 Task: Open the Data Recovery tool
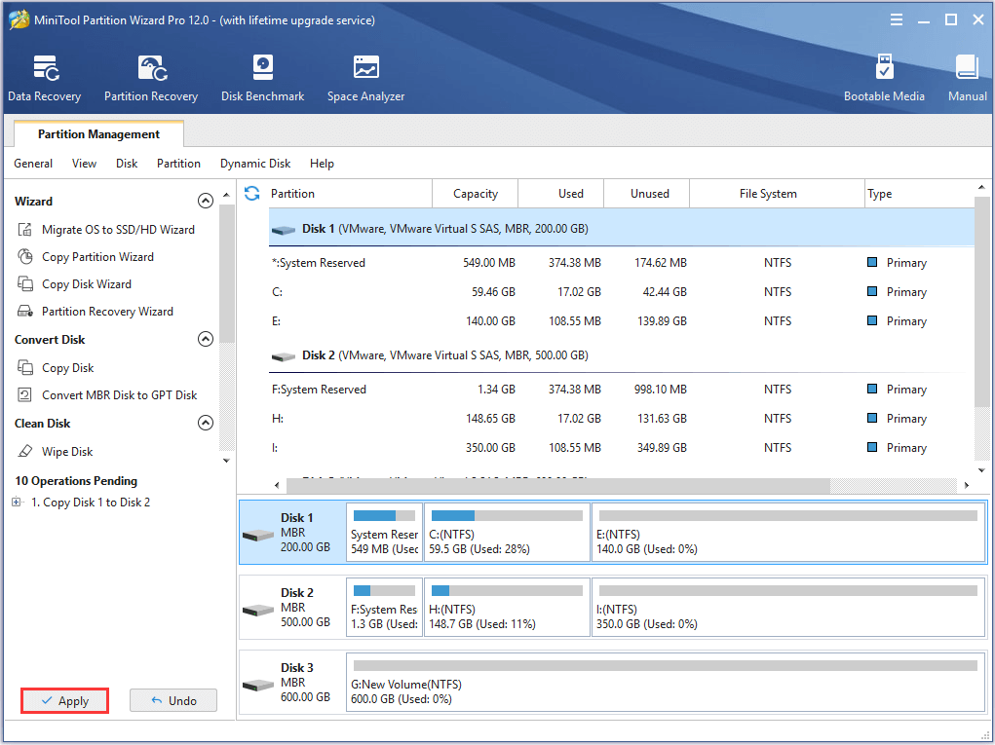click(x=45, y=79)
